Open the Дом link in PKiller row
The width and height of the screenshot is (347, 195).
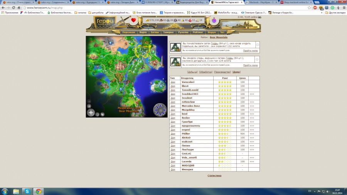pyautogui.click(x=173, y=134)
